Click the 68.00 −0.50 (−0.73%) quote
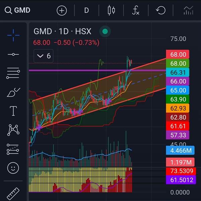201x201 pixels. tap(66, 43)
